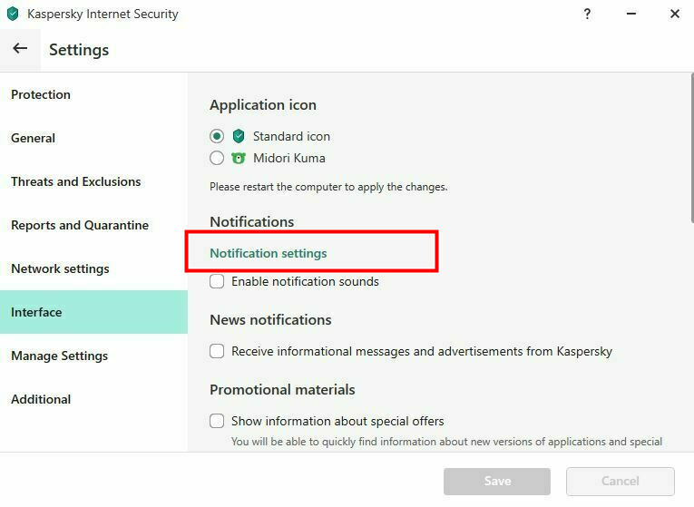Open the Protection settings section
The image size is (694, 507).
(93, 94)
